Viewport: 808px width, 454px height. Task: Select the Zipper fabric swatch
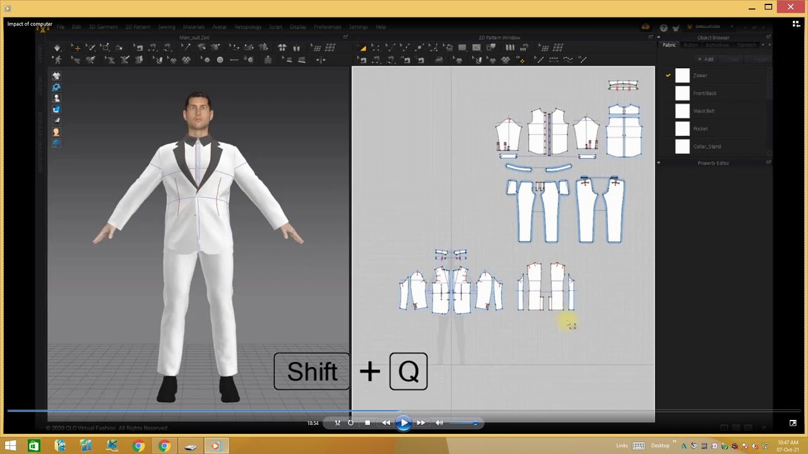pos(682,76)
